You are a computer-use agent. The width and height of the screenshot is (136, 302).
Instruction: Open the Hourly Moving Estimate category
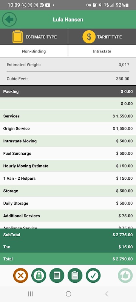click(68, 166)
